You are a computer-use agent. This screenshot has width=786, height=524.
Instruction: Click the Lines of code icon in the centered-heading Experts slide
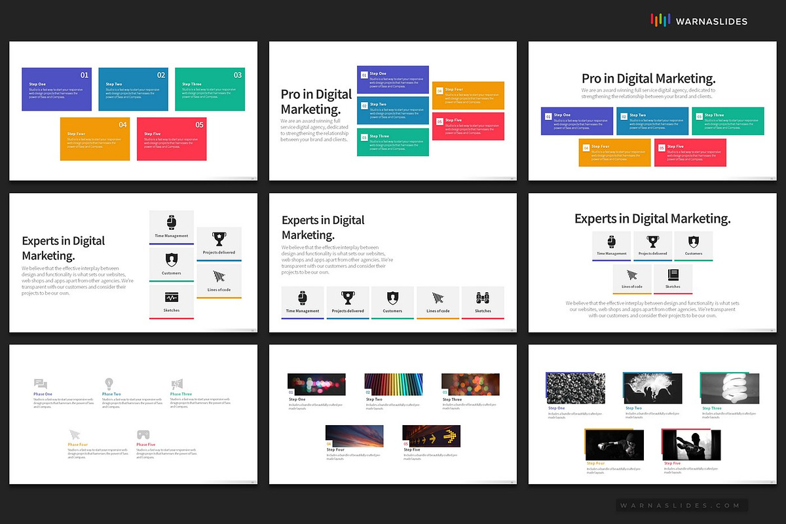click(x=632, y=275)
